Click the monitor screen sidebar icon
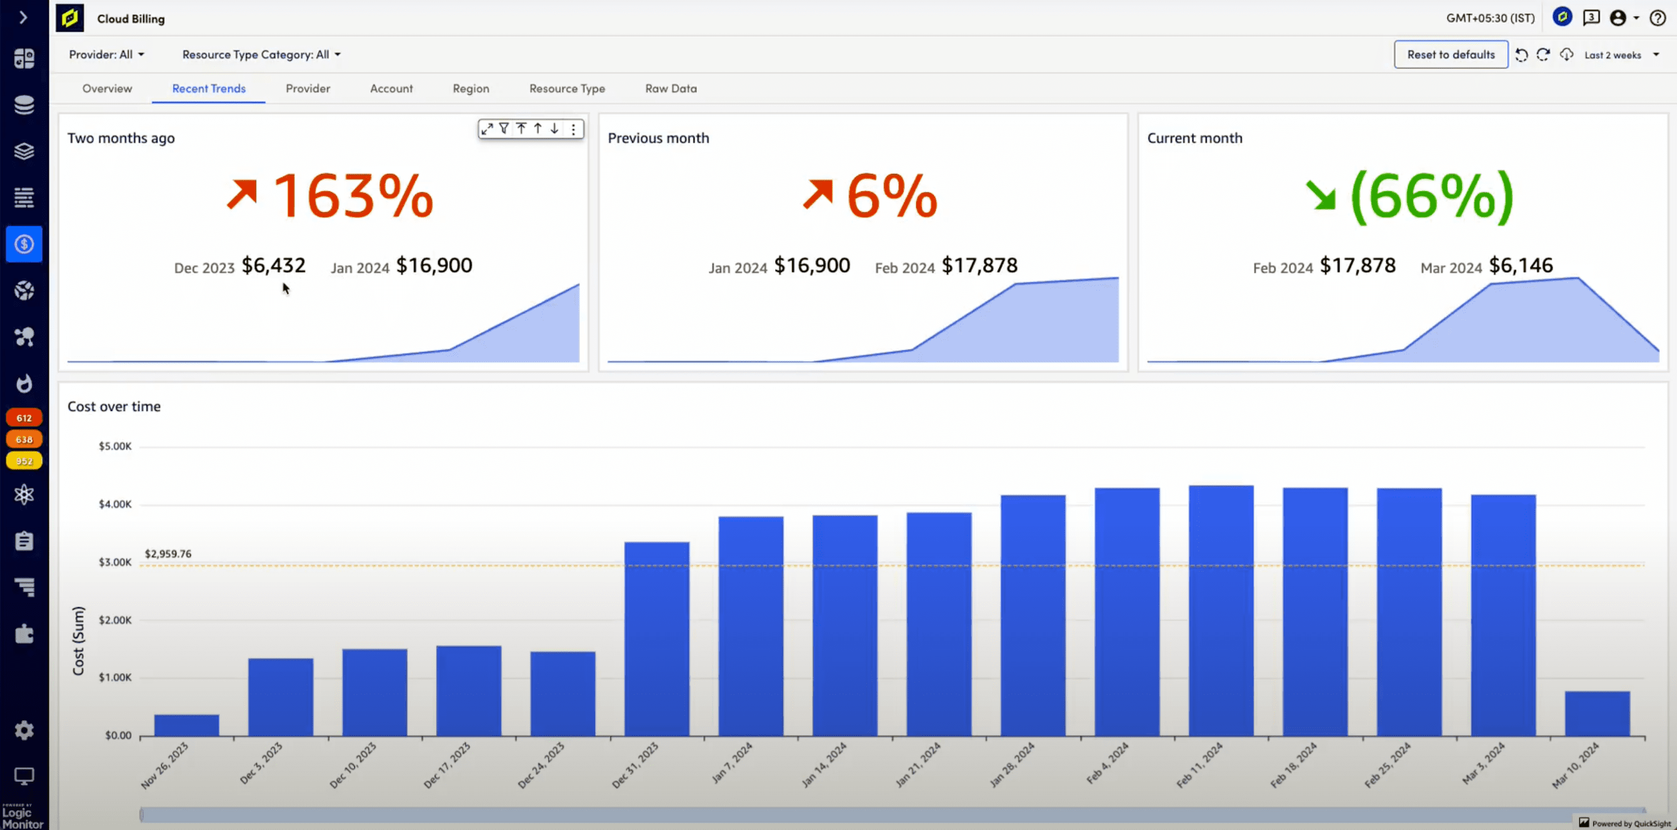 pos(24,776)
